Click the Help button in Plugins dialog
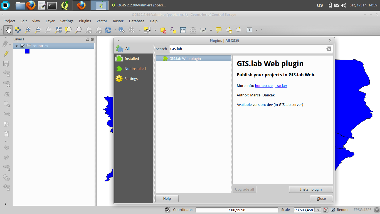380x214 pixels. (x=167, y=198)
